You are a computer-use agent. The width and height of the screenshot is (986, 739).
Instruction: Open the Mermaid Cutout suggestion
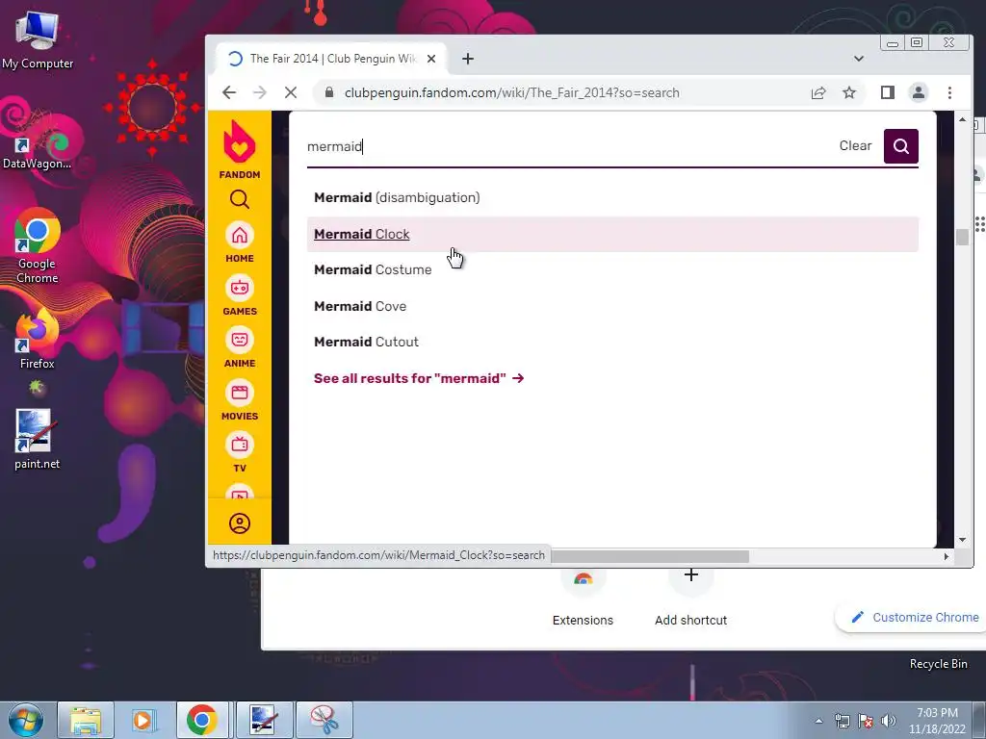coord(612,343)
